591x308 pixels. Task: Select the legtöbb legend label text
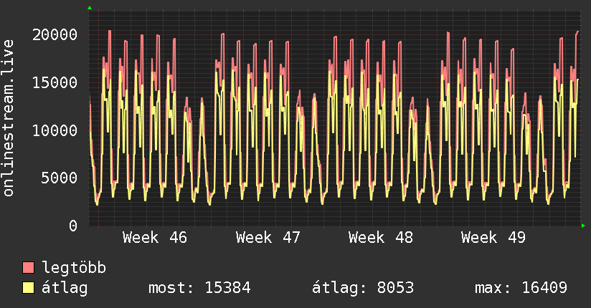(x=74, y=269)
